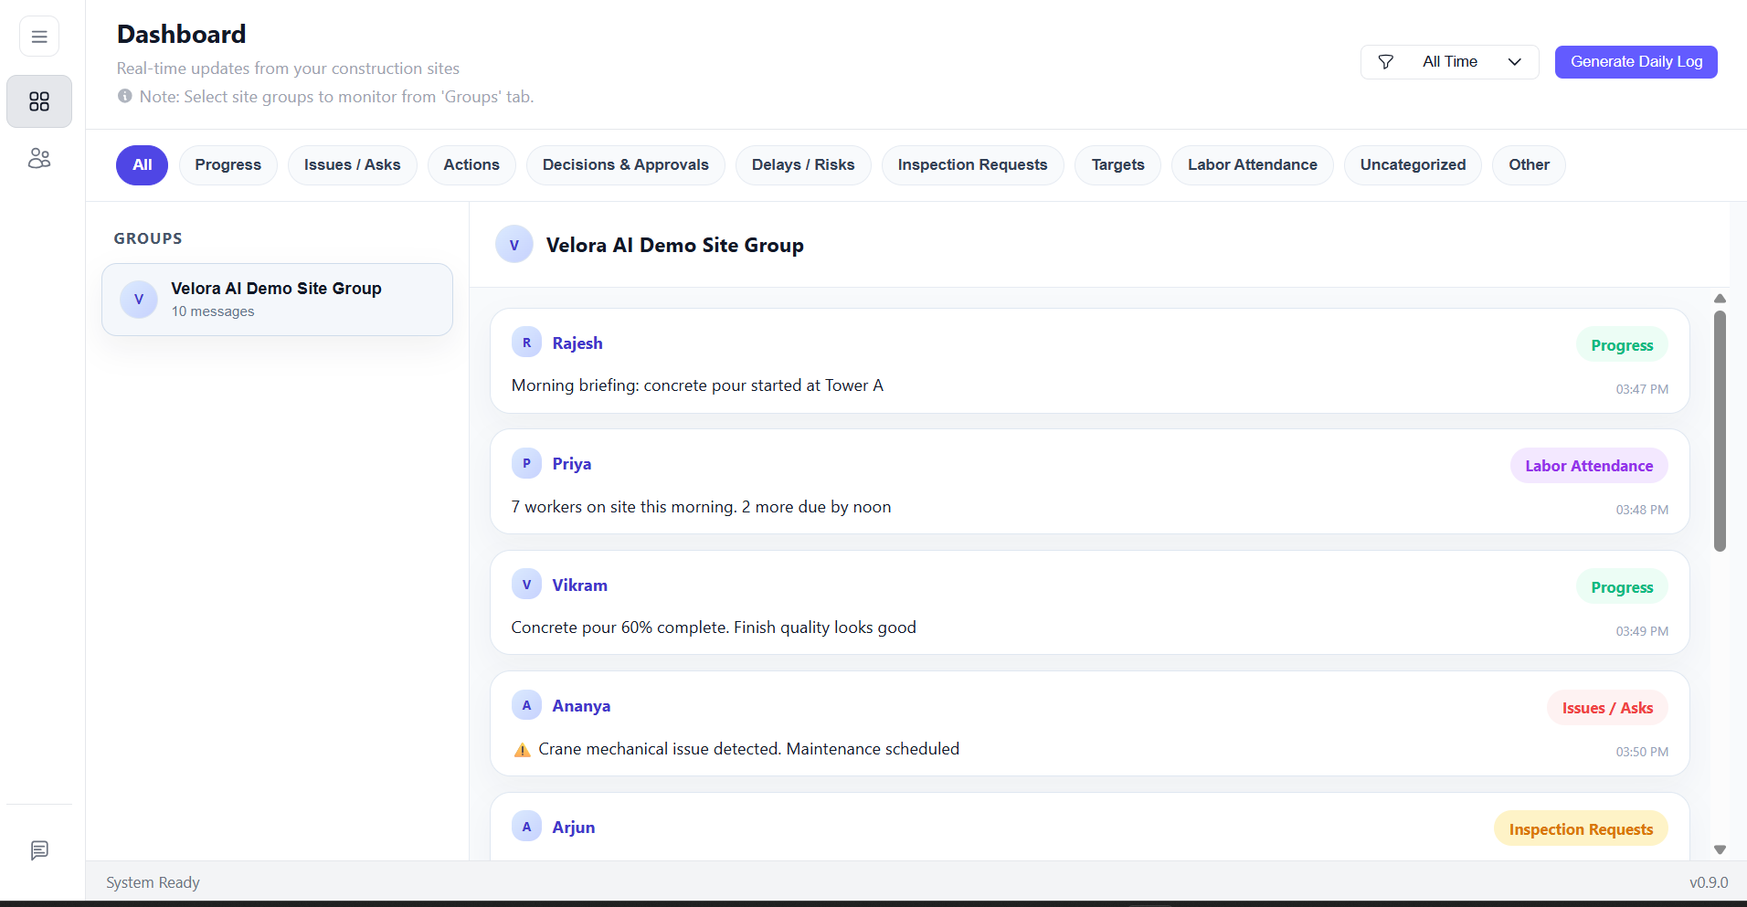
Task: Select the Delays / Risks tab
Action: point(803,165)
